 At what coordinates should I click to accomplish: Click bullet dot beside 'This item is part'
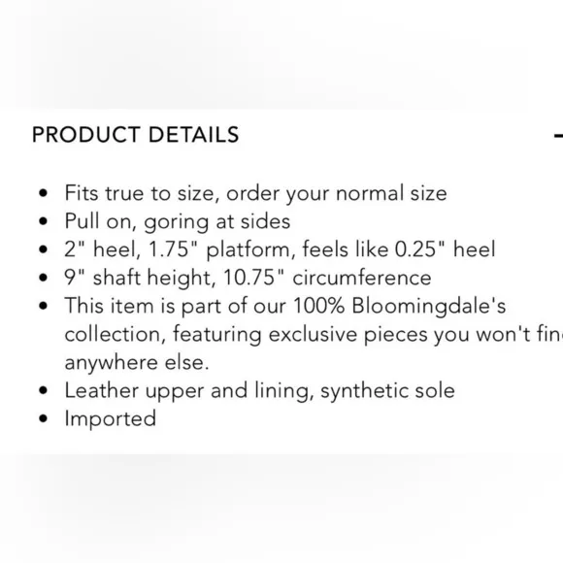43,306
